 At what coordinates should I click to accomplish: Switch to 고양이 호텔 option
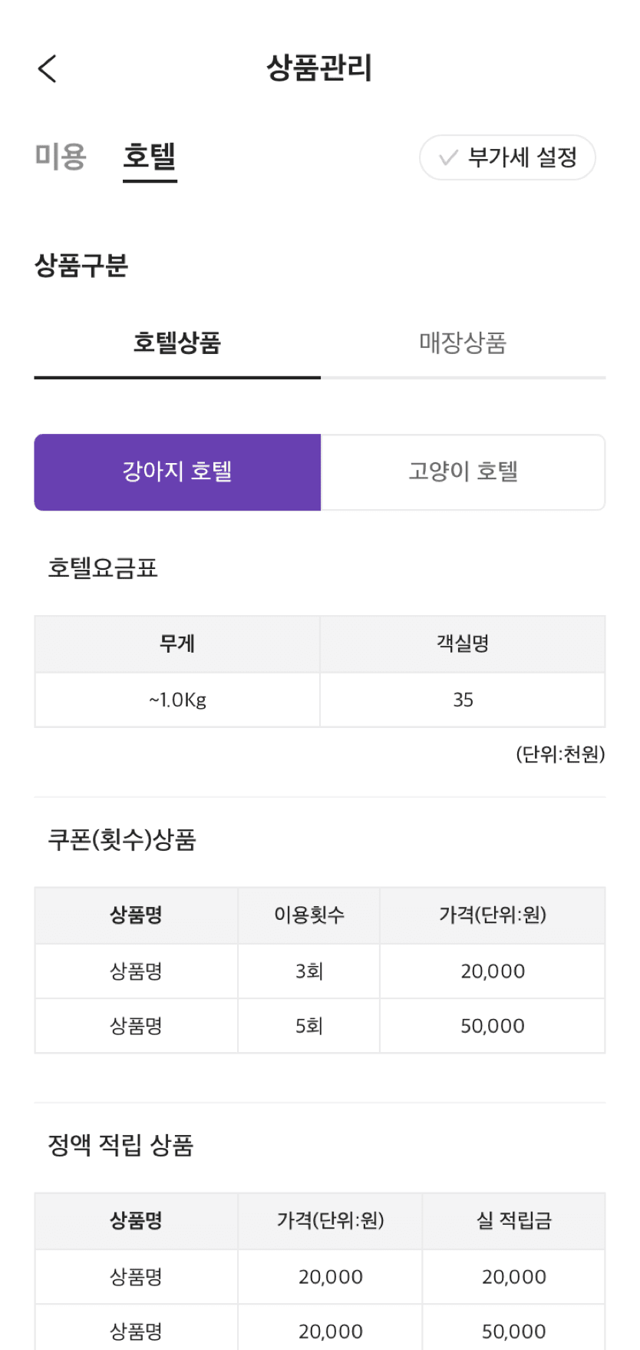coord(463,472)
